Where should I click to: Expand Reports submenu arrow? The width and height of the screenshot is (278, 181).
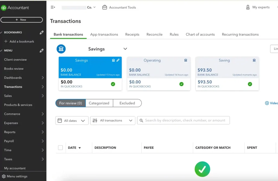43,132
